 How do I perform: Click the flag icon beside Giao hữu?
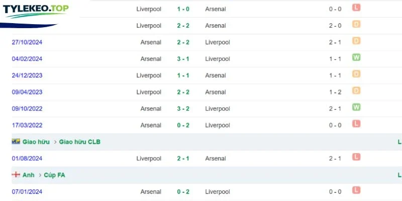16,142
